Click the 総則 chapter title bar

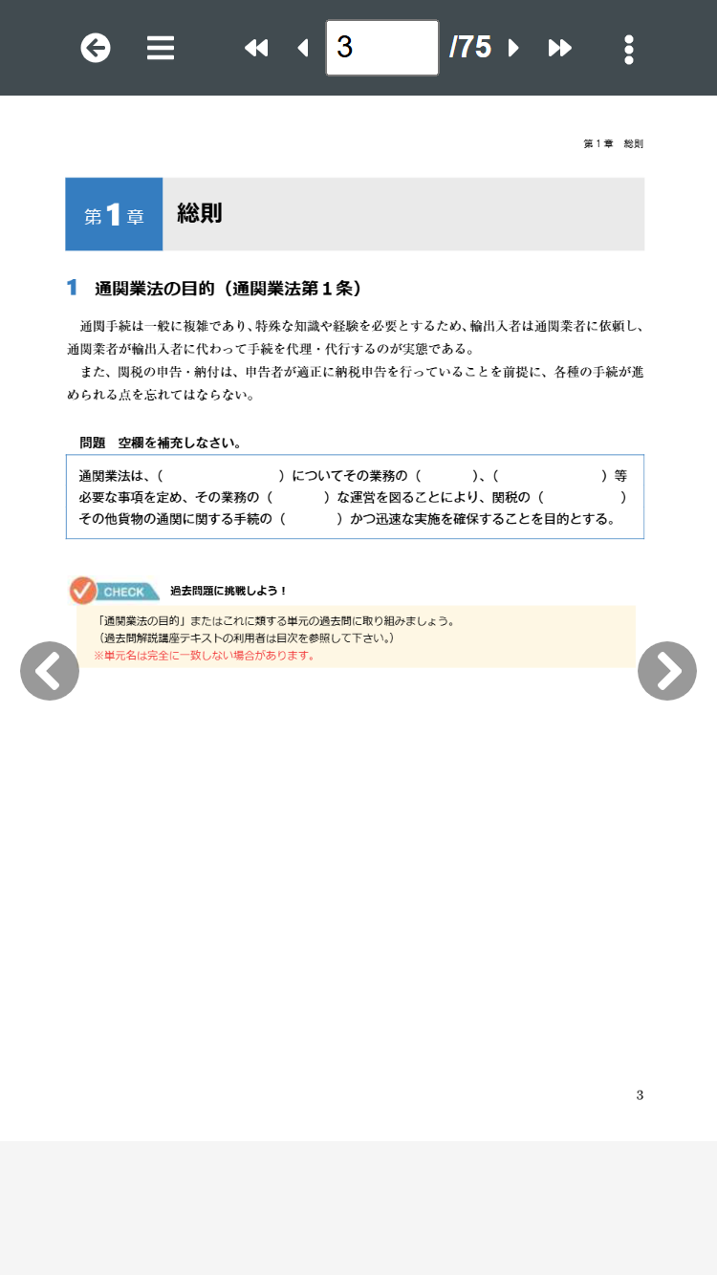(x=403, y=214)
